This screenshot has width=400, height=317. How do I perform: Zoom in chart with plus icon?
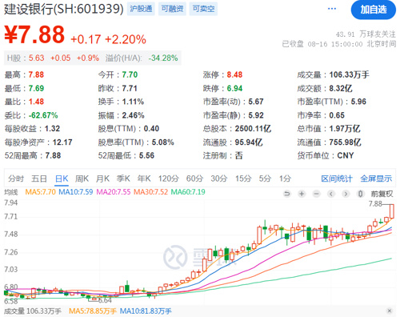302,194
